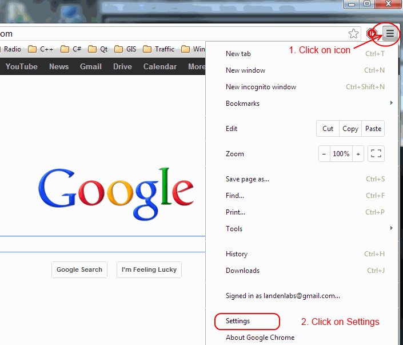Open the Traffic bookmarks folder
This screenshot has width=403, height=345.
pos(158,49)
